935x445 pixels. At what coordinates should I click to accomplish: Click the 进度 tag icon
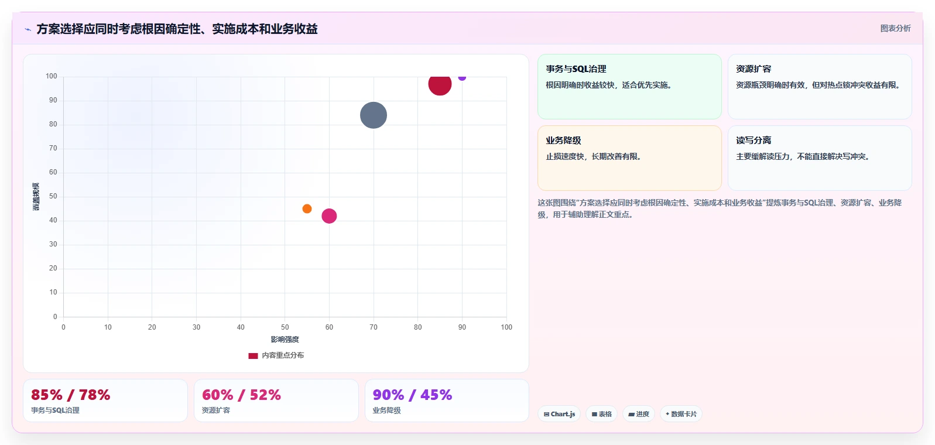point(631,415)
